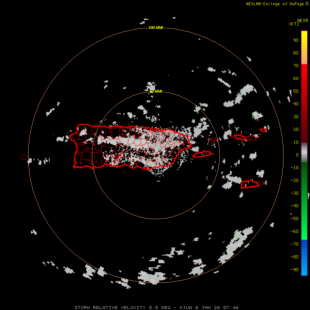
Task: Click the [KT] units label above colorbar
Action: [x=294, y=24]
